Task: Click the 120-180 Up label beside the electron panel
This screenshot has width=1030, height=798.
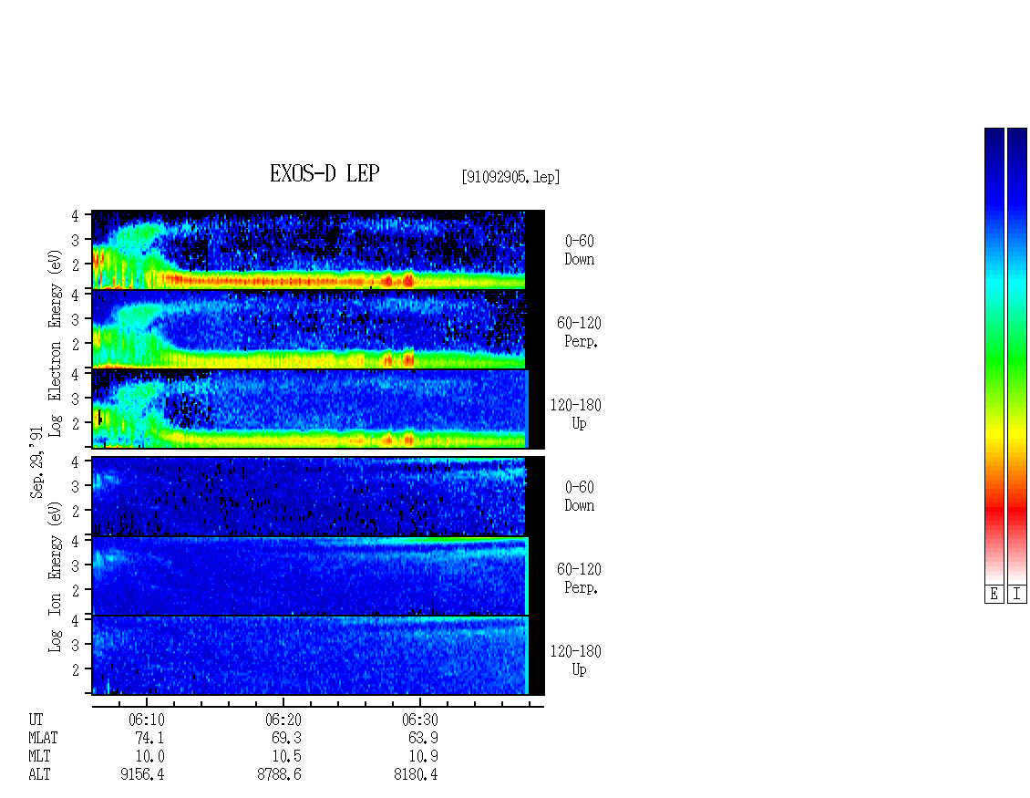Action: (576, 415)
